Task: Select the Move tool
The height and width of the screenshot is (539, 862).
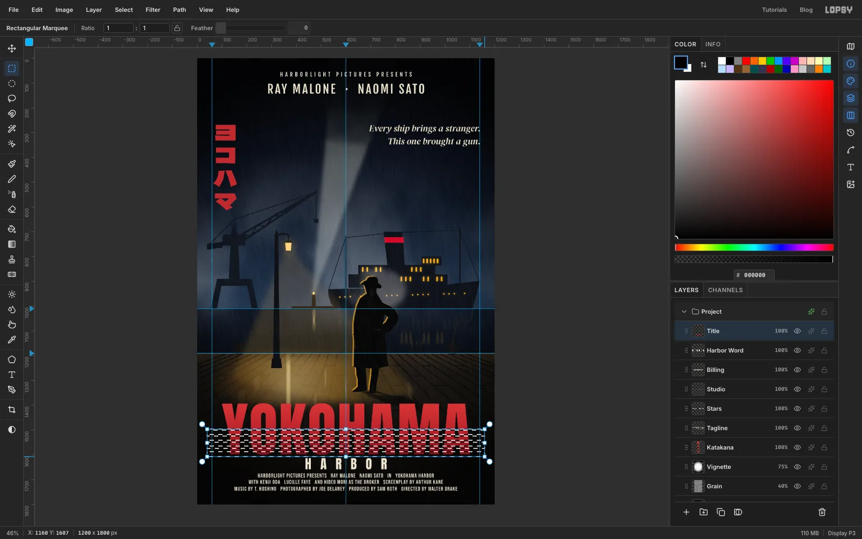Action: click(12, 49)
